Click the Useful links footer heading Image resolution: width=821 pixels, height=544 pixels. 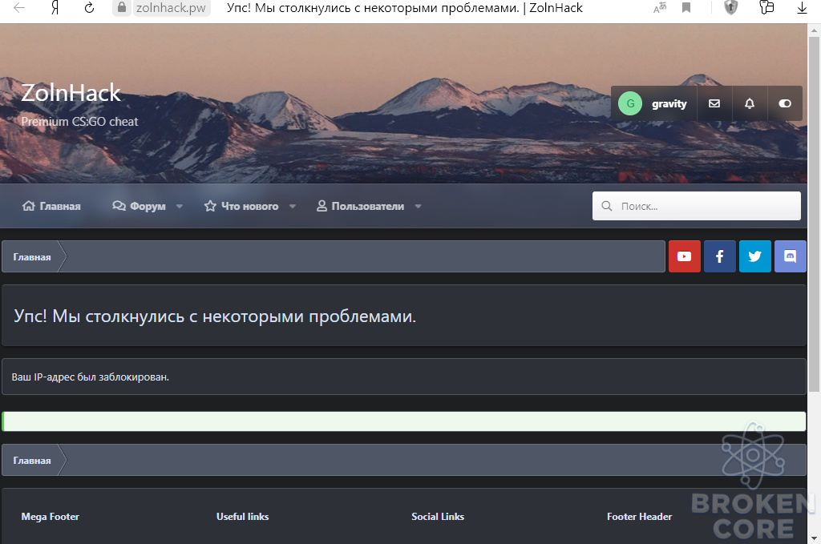point(242,517)
